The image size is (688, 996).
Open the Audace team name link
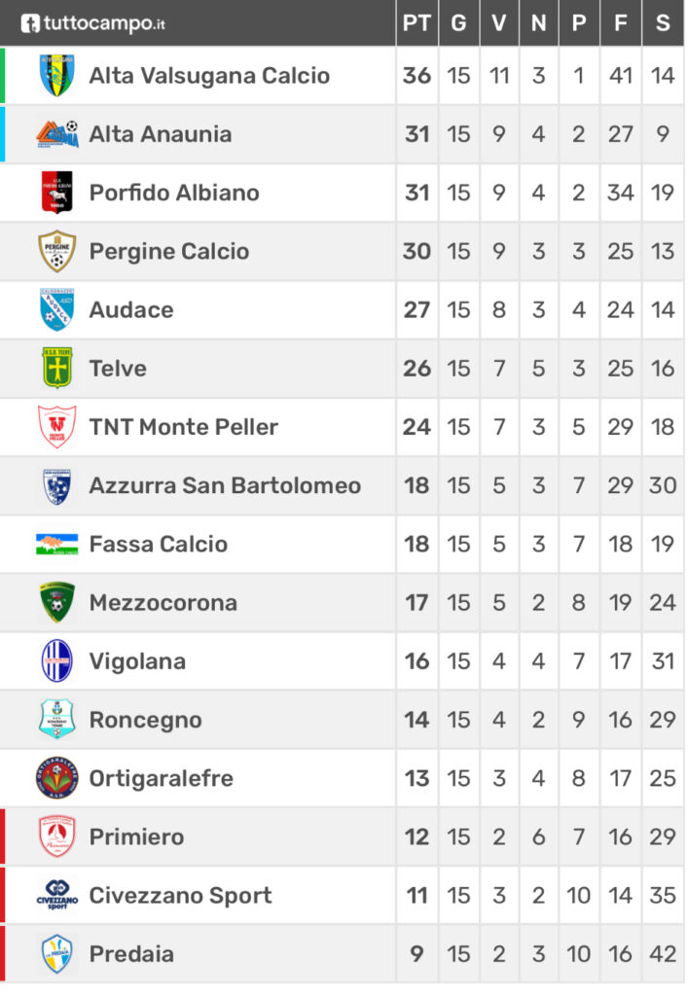[131, 310]
